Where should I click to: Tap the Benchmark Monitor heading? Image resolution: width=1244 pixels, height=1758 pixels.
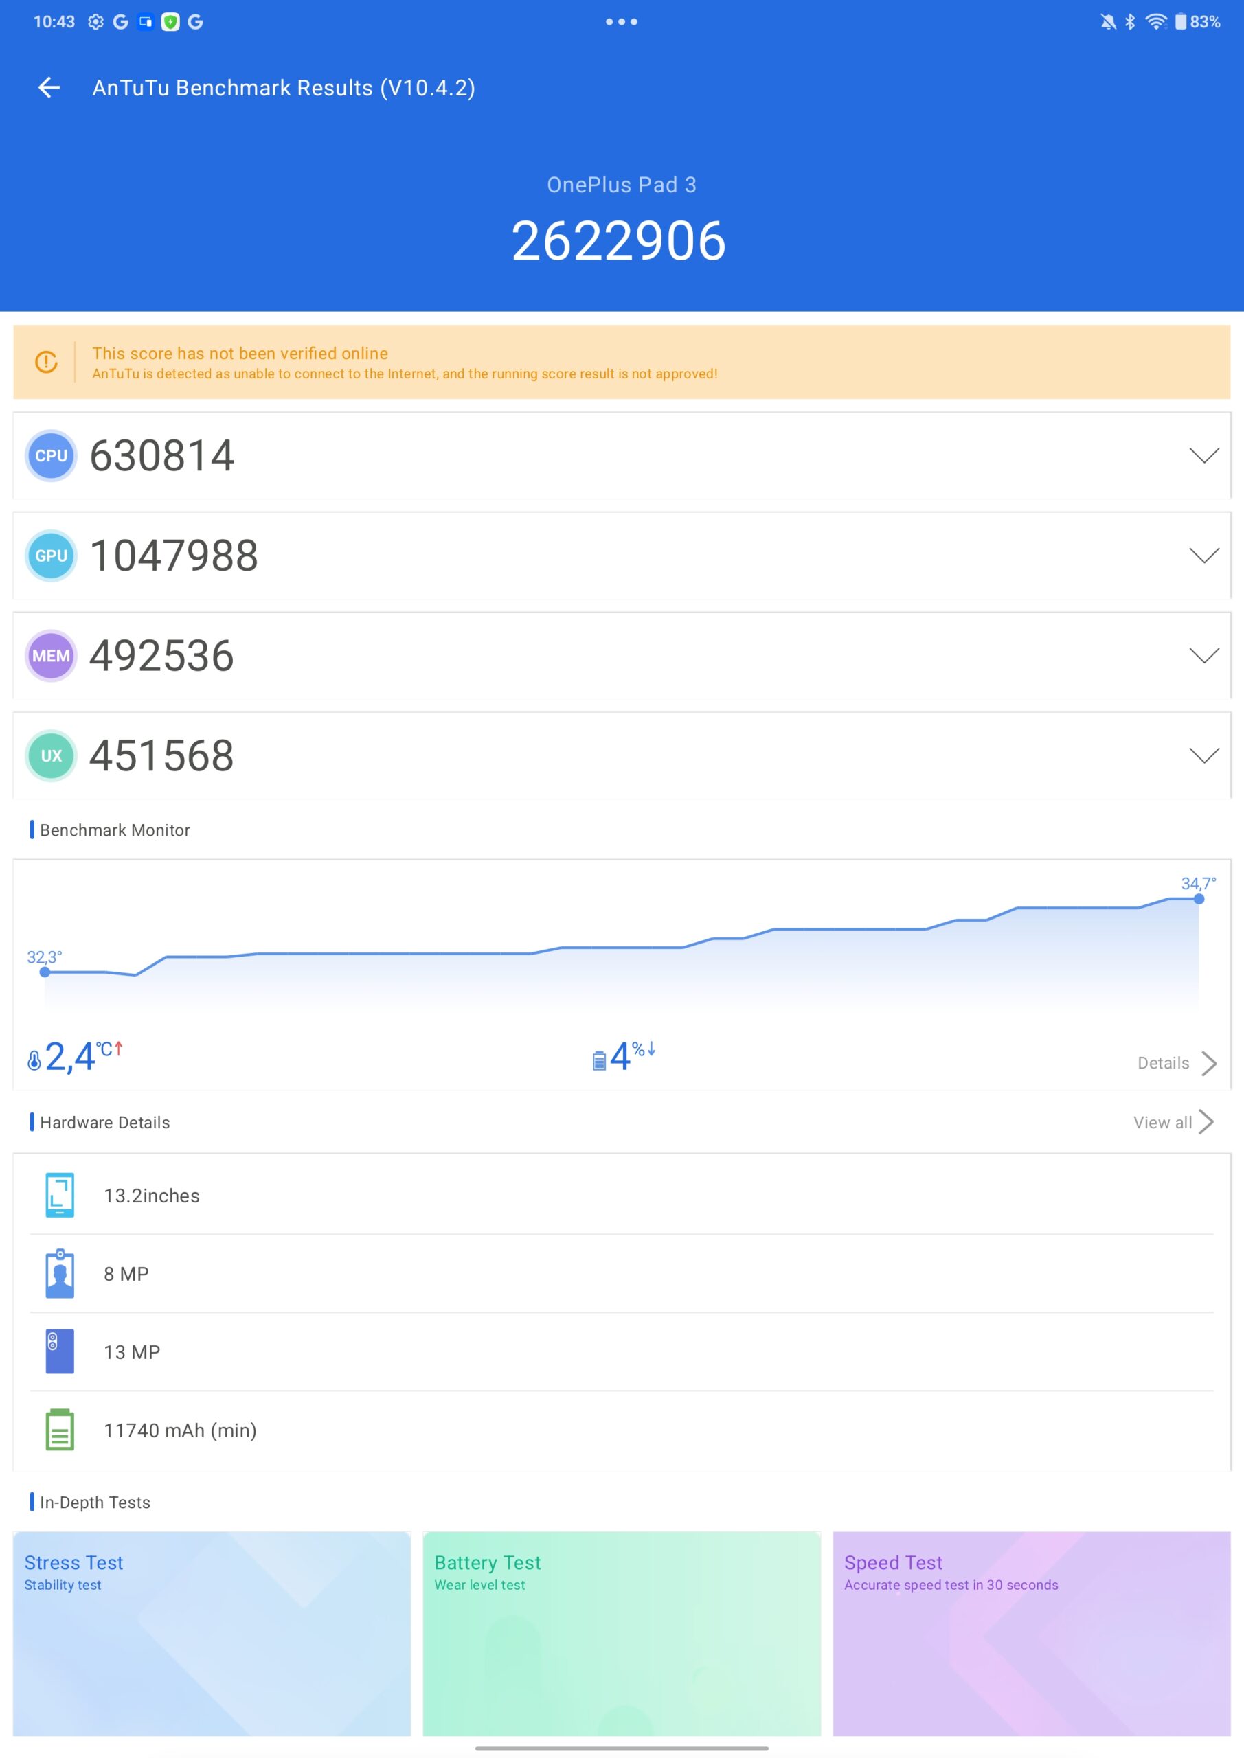115,830
